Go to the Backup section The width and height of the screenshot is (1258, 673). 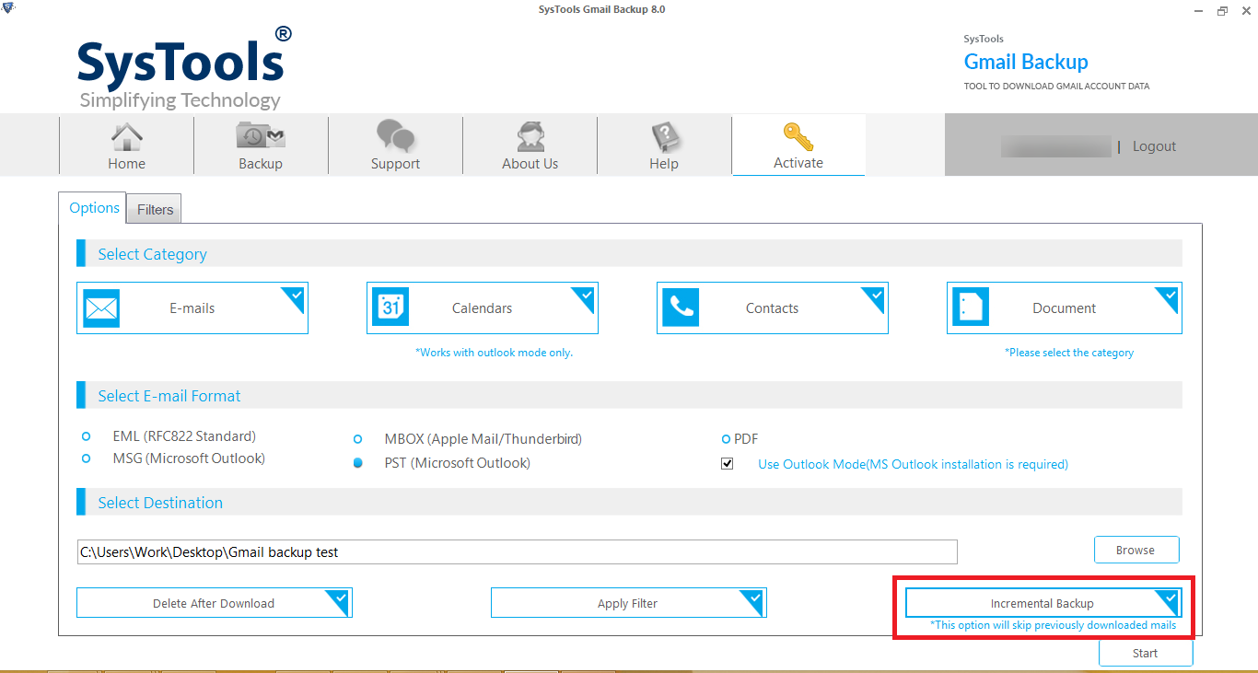coord(261,145)
